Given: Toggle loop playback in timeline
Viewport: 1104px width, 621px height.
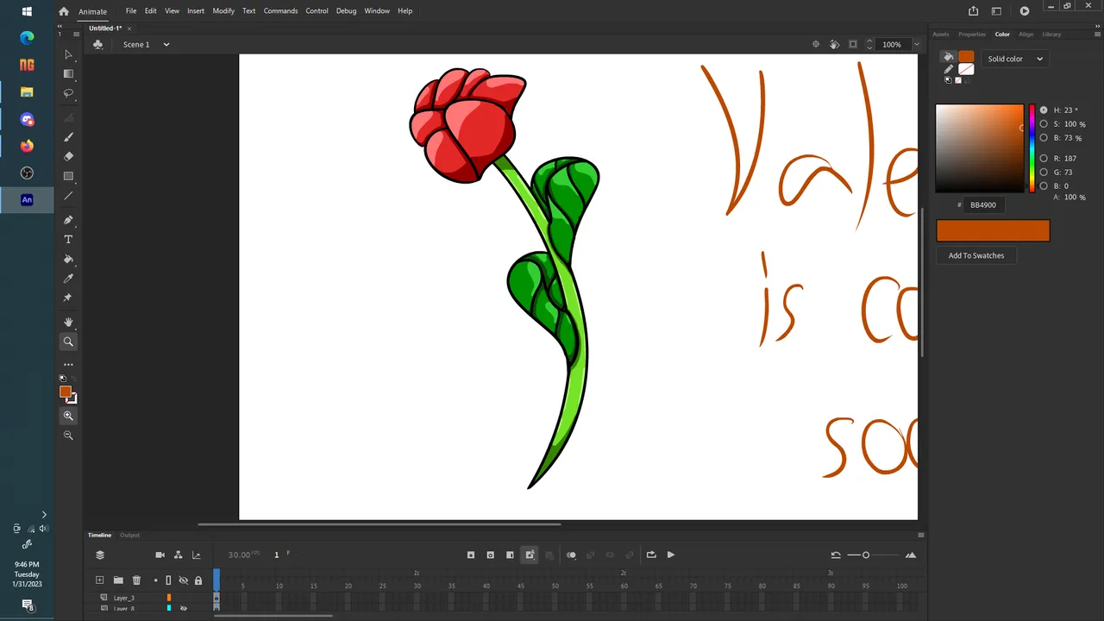Looking at the screenshot, I should point(651,555).
